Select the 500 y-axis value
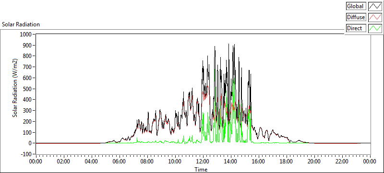Viewport: 384px width, 173px height. click(x=27, y=89)
